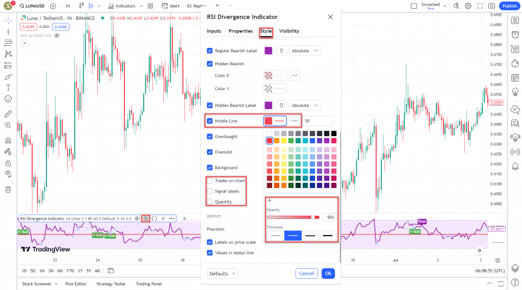Image resolution: width=522 pixels, height=290 pixels.
Task: Open Regular Bearish Label Absolute dropdown
Action: point(305,50)
